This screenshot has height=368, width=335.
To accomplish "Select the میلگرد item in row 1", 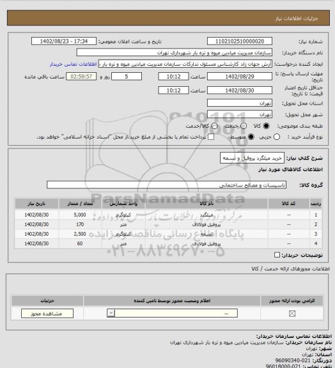I will (206, 215).
